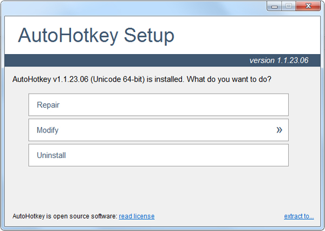Open the Modify options
Viewport: 325px width, 231px height.
tap(158, 130)
